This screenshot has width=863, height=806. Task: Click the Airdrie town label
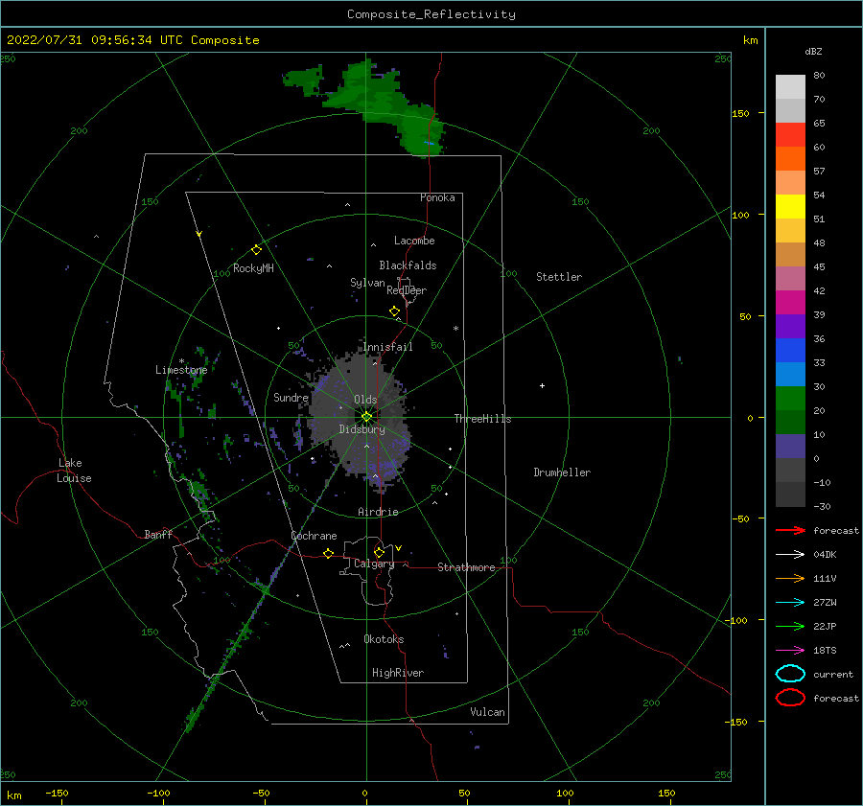tap(378, 512)
